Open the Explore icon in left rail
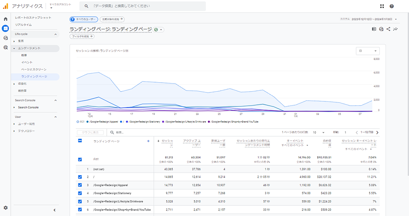 click(6, 38)
